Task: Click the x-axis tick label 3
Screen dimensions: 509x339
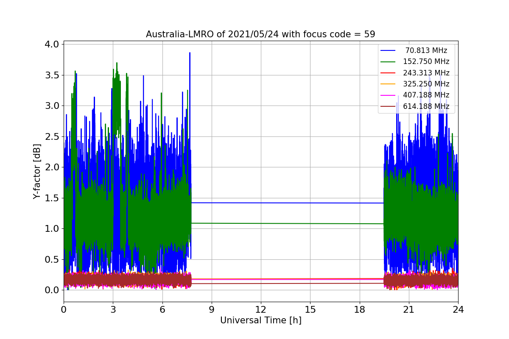Action: 113,309
